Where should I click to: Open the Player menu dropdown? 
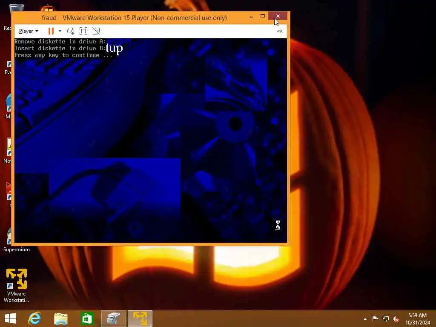coord(29,31)
